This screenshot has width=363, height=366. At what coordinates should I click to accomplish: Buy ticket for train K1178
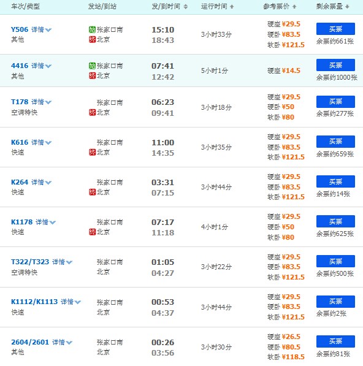335,221
